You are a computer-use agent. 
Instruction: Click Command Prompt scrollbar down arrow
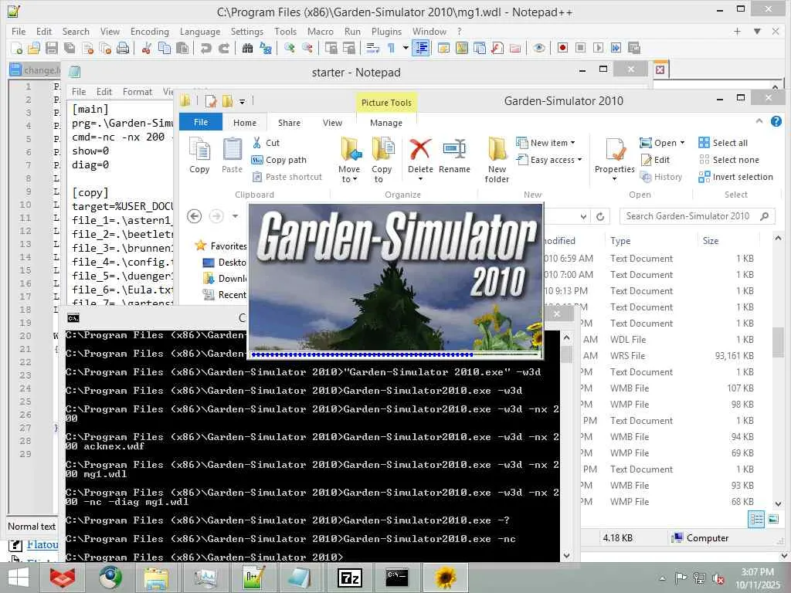point(566,555)
